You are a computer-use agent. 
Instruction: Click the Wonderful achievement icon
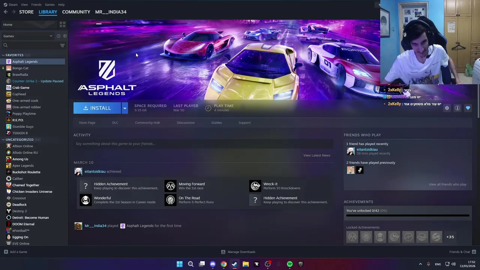[85, 200]
